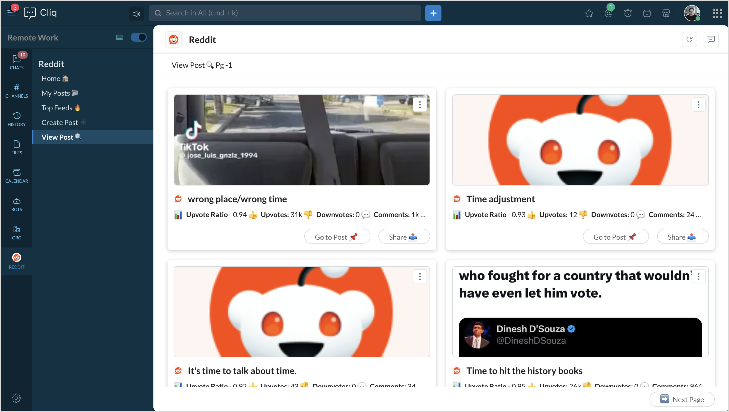
Task: Open the apps grid launcher icon
Action: (717, 13)
